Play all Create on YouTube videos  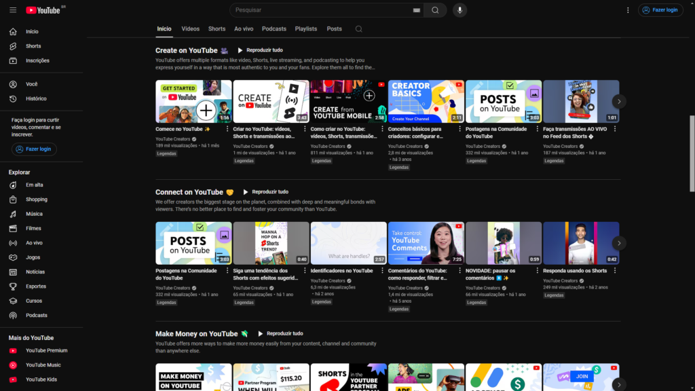260,50
